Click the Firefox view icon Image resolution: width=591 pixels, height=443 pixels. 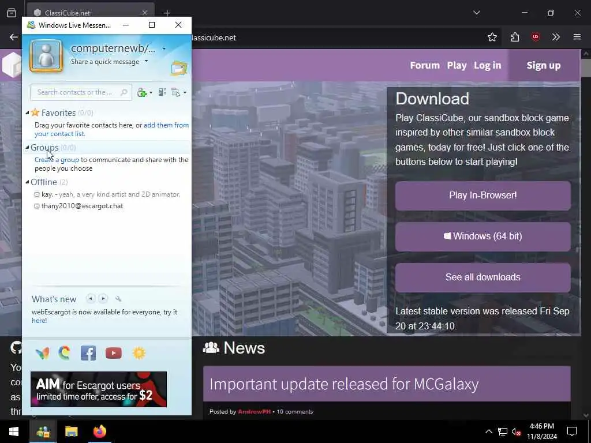(x=12, y=13)
